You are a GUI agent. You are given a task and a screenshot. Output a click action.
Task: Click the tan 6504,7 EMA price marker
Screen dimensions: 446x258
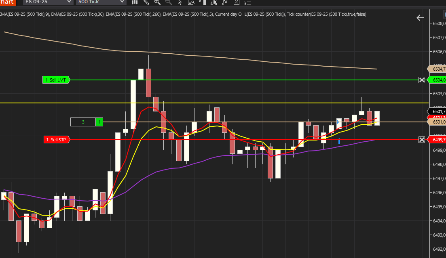437,69
